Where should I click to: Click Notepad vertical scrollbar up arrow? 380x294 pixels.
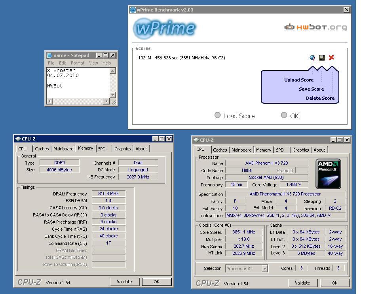click(113, 71)
